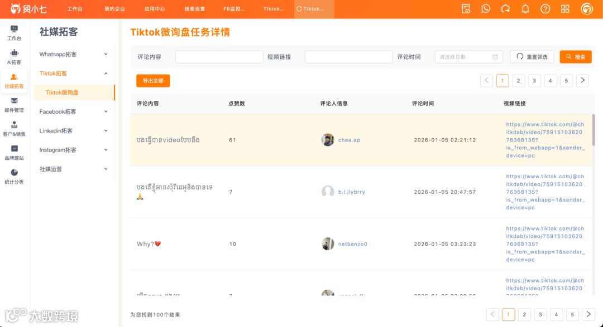Click the 重置筛选 button
The image size is (603, 327).
pyautogui.click(x=532, y=57)
